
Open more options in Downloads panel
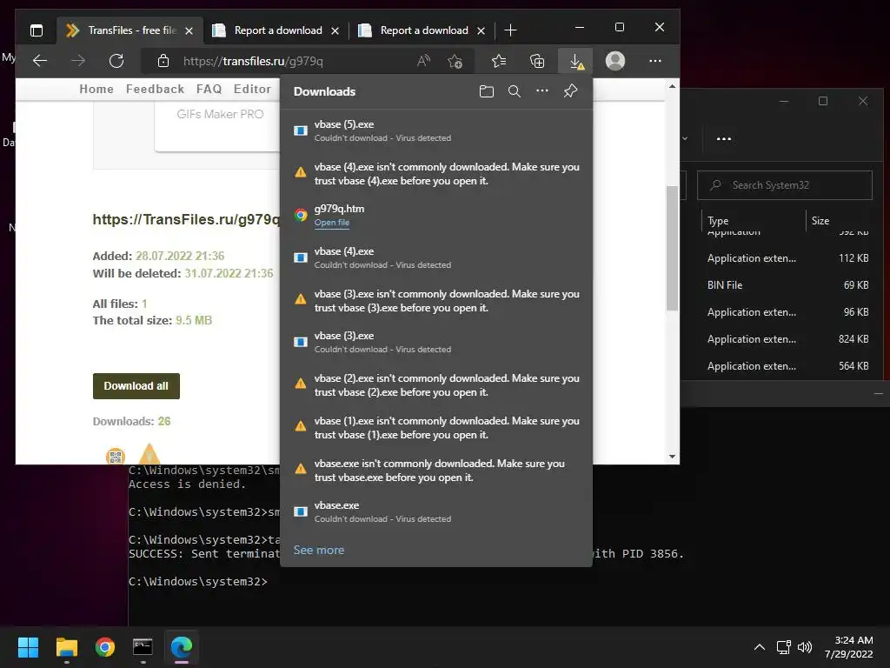542,90
